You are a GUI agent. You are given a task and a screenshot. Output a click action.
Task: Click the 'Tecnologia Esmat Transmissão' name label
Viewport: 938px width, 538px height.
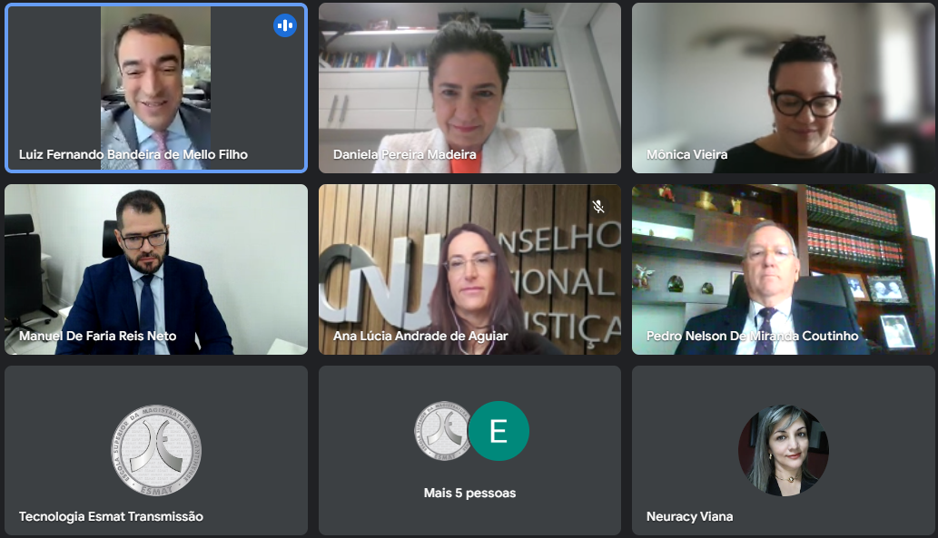[x=111, y=516]
